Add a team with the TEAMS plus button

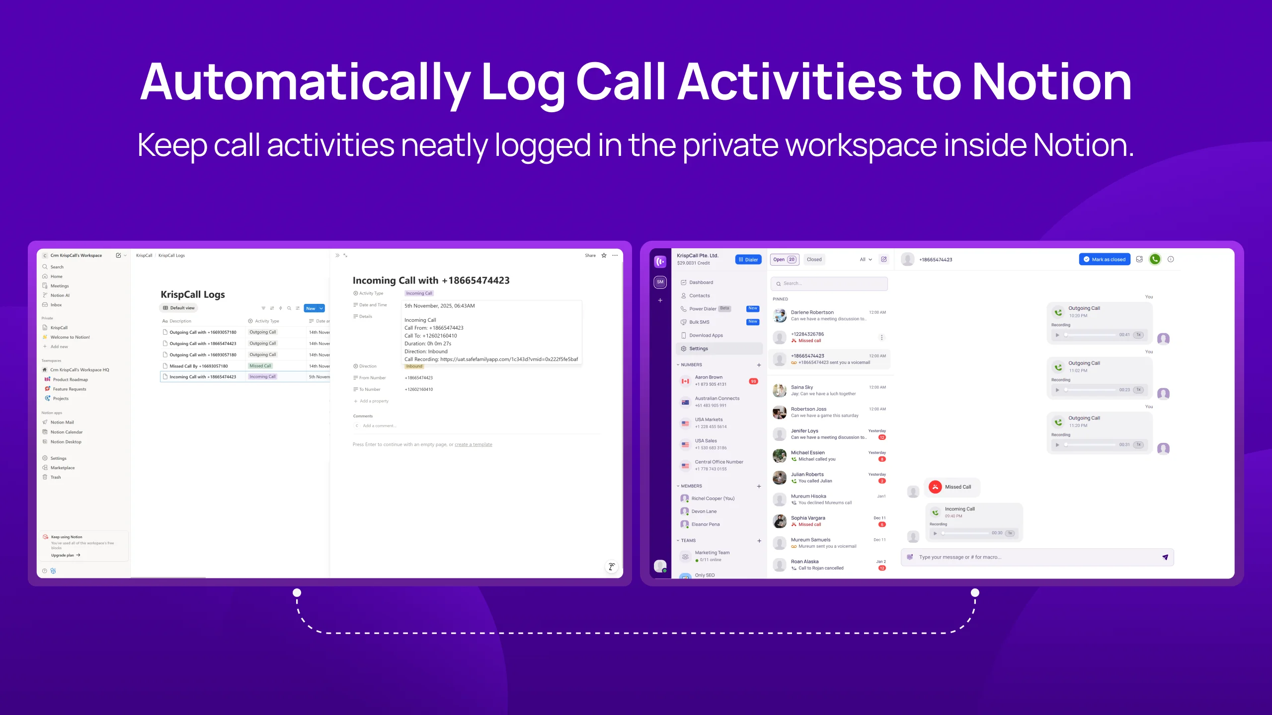tap(759, 541)
